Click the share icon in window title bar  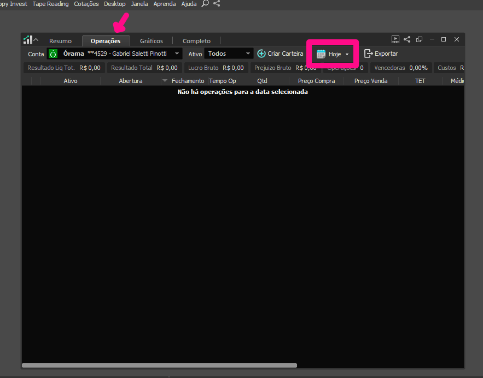[x=407, y=39]
